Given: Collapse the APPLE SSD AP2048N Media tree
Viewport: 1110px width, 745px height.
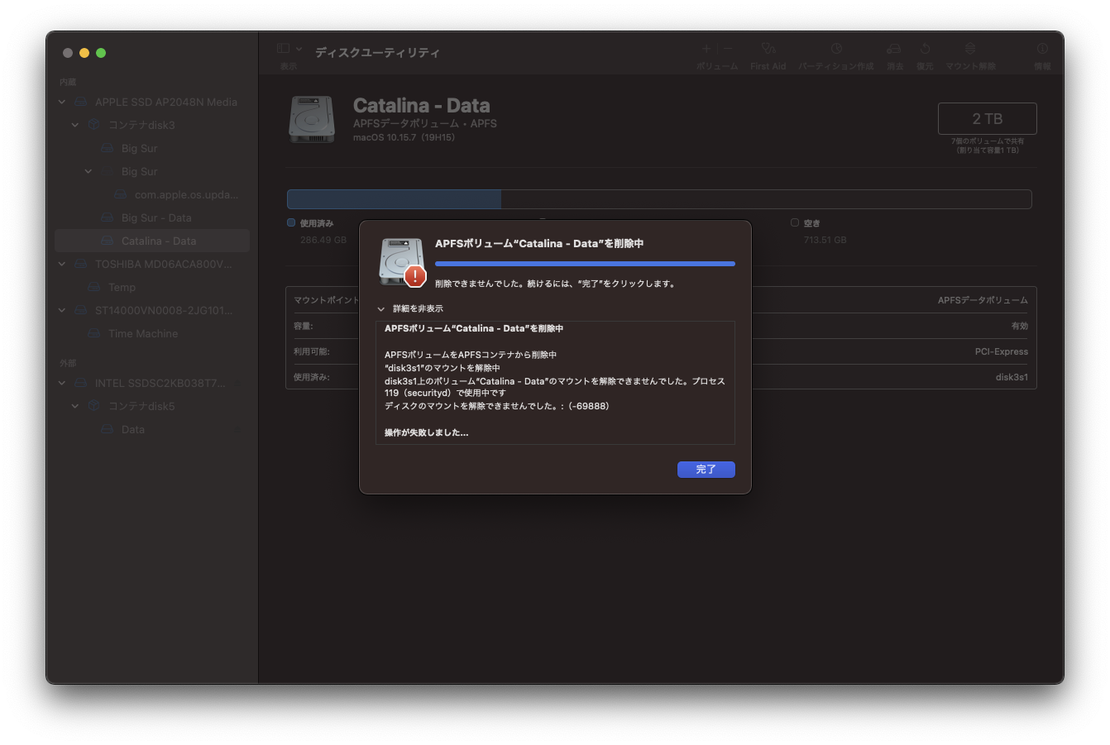Looking at the screenshot, I should coord(62,103).
